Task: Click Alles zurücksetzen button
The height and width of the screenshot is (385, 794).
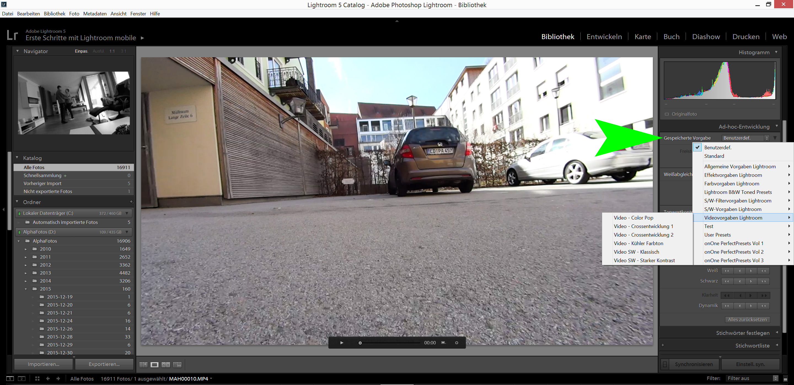Action: point(747,320)
